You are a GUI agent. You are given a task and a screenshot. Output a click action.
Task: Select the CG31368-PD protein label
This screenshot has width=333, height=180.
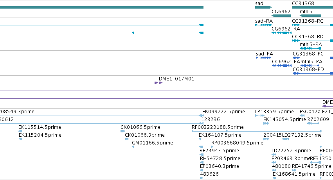tap(308, 70)
